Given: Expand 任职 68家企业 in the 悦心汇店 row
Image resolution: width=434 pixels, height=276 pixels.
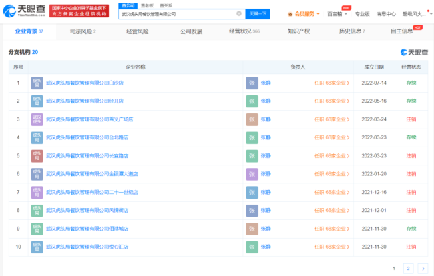Looking at the screenshot, I should (x=332, y=247).
